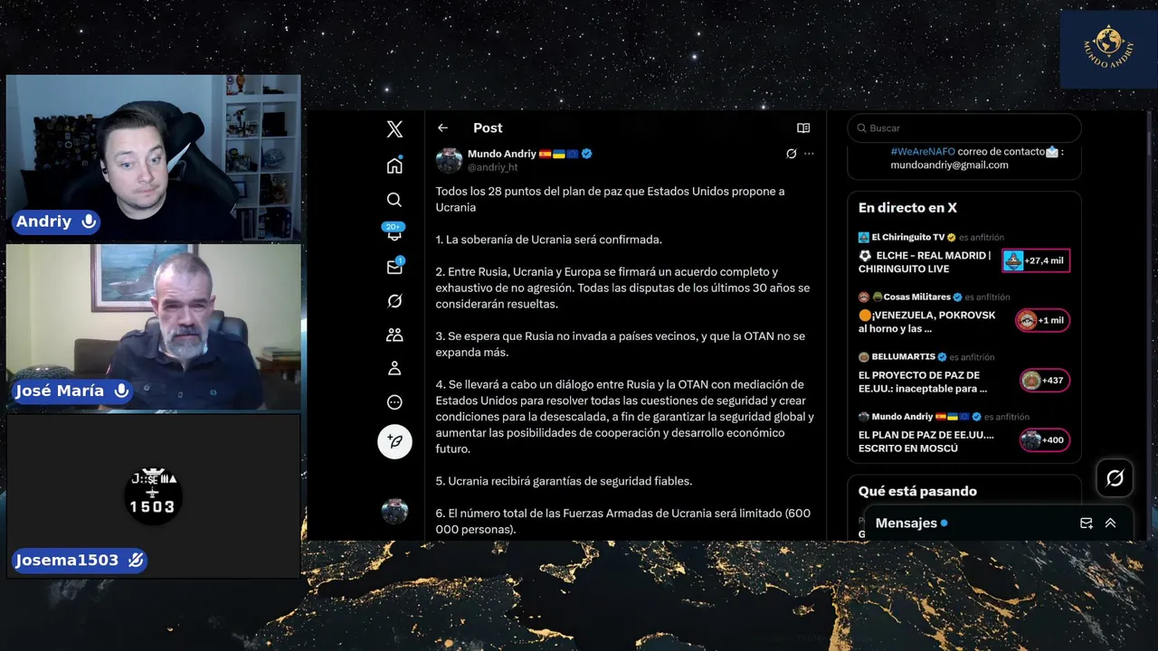The width and height of the screenshot is (1158, 651).
Task: Click the +27,4 mil listeners badge
Action: point(1036,260)
